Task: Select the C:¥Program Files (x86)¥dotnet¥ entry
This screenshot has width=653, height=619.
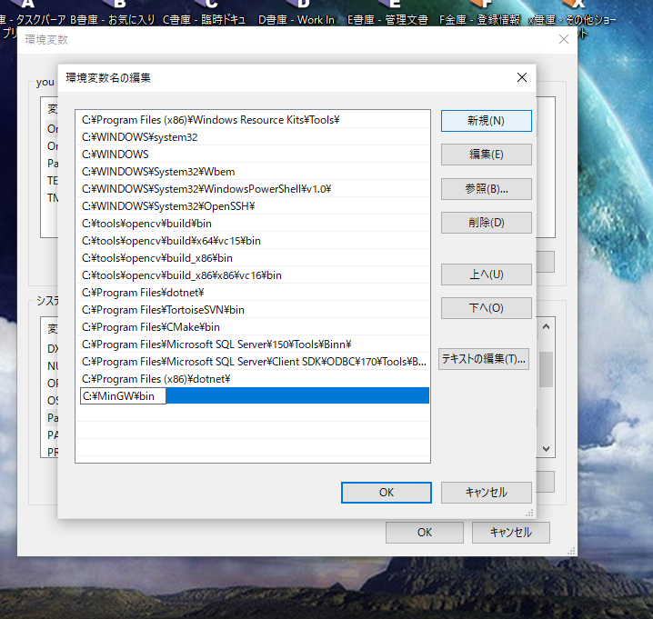Action: point(252,379)
